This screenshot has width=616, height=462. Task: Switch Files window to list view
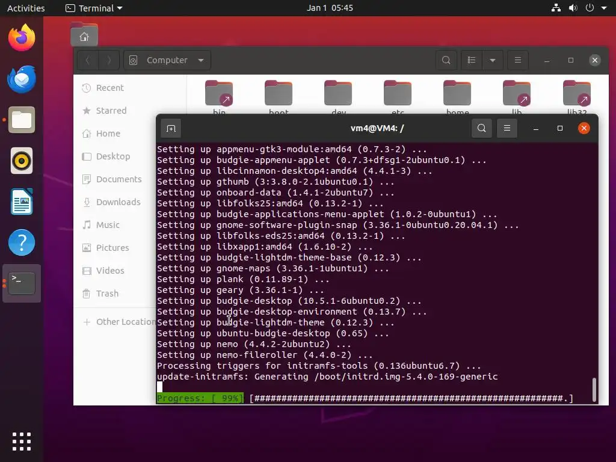472,60
